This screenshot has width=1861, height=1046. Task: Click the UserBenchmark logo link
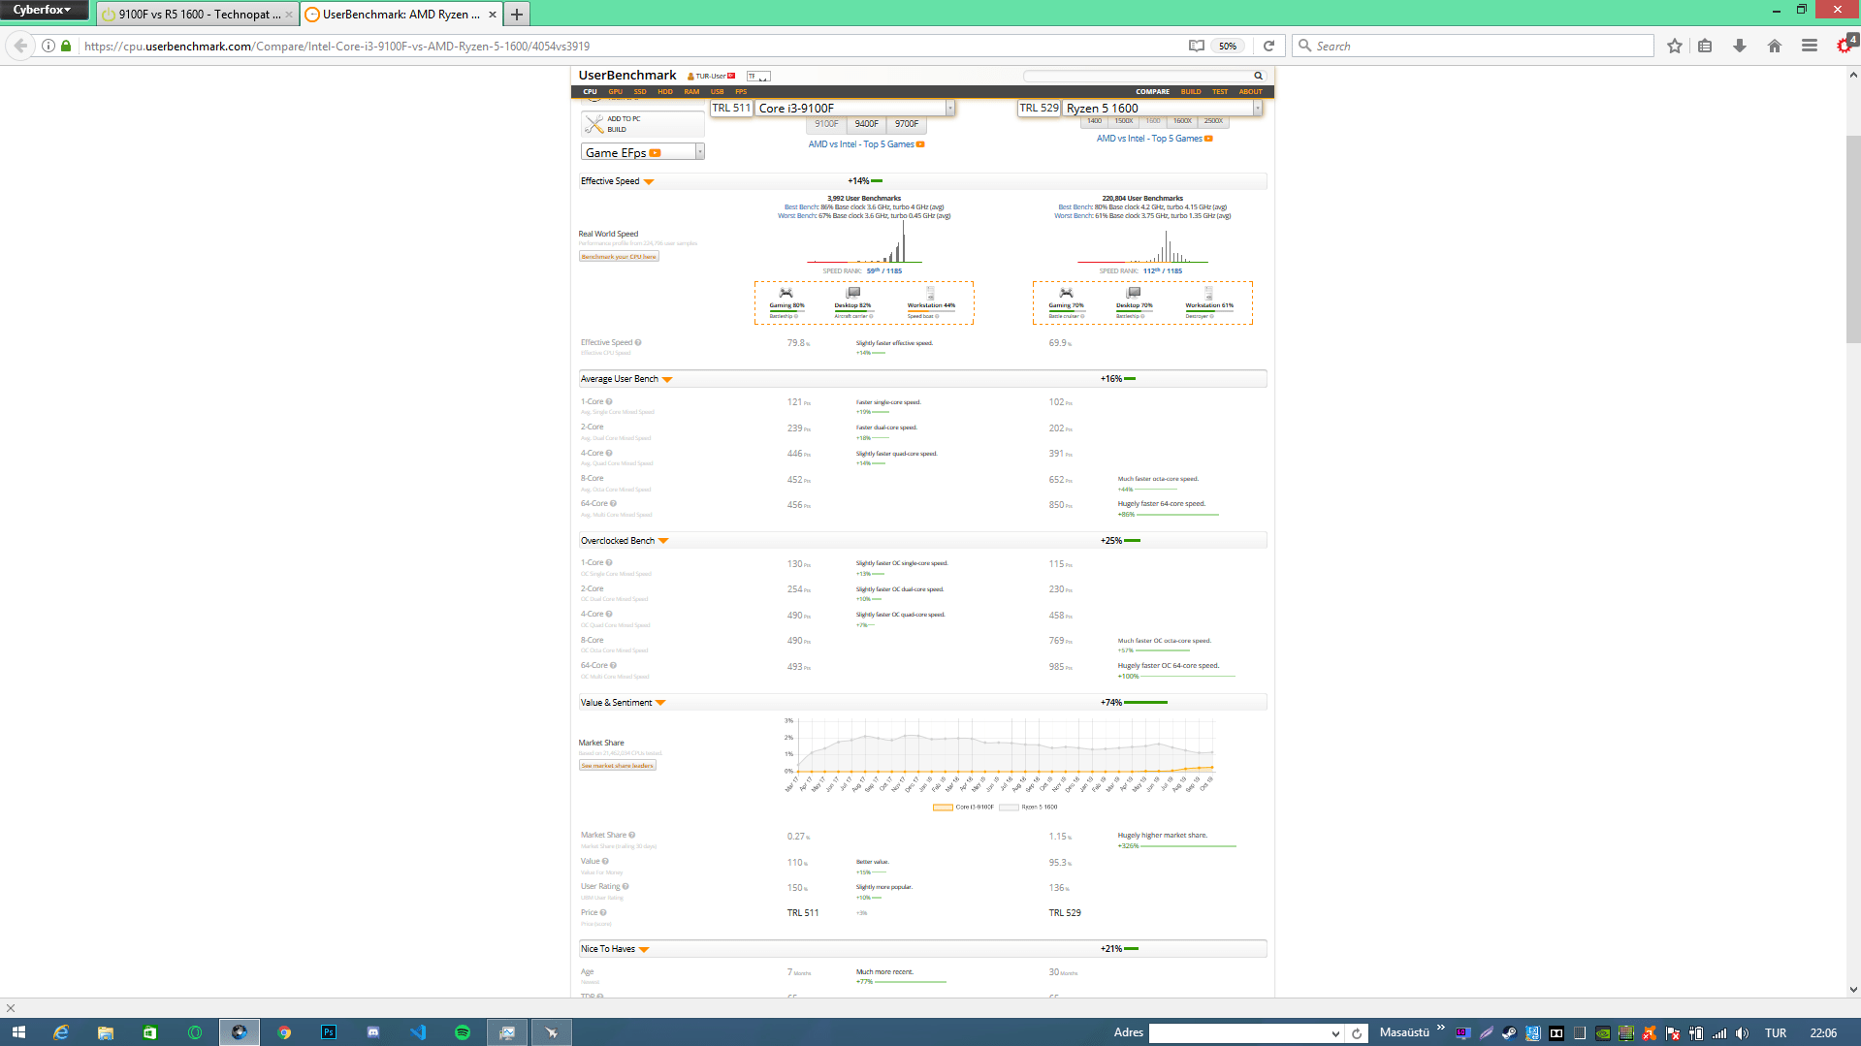[x=627, y=76]
